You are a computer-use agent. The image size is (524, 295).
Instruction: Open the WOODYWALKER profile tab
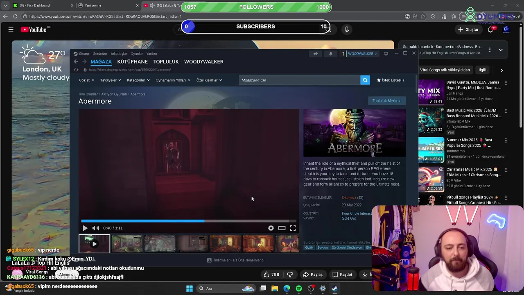click(203, 61)
